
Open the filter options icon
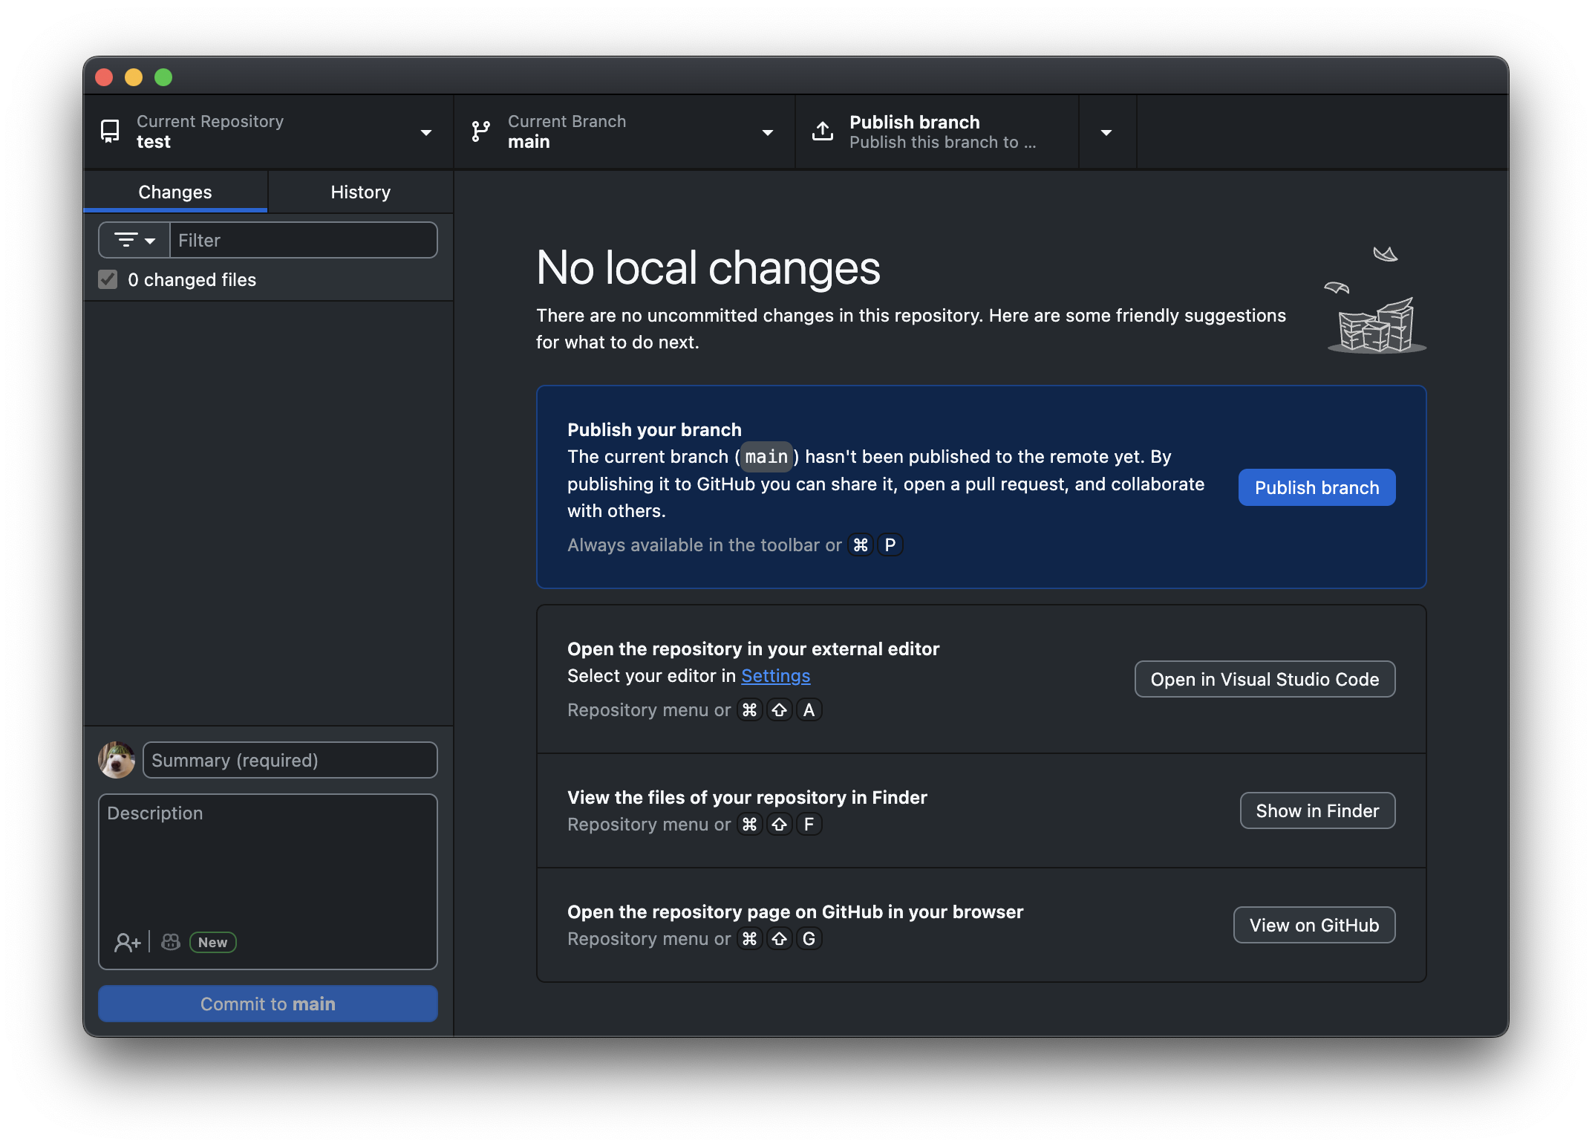tap(134, 240)
